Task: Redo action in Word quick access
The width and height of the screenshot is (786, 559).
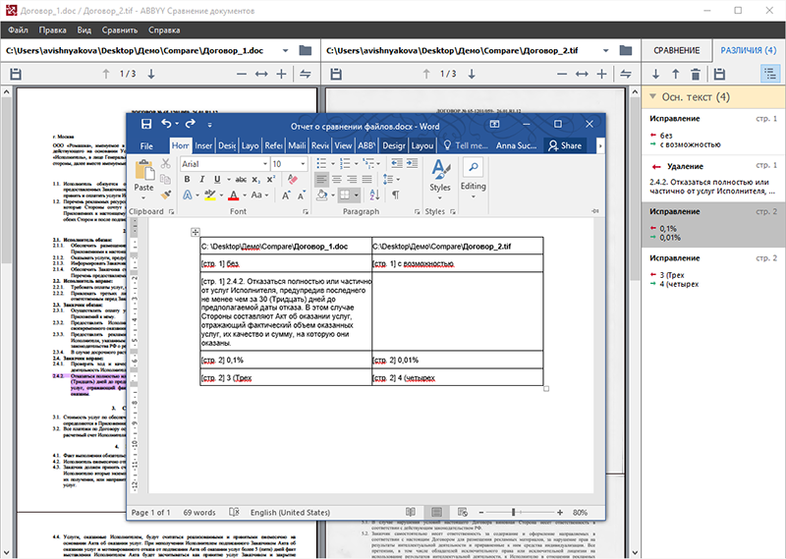Action: click(190, 124)
